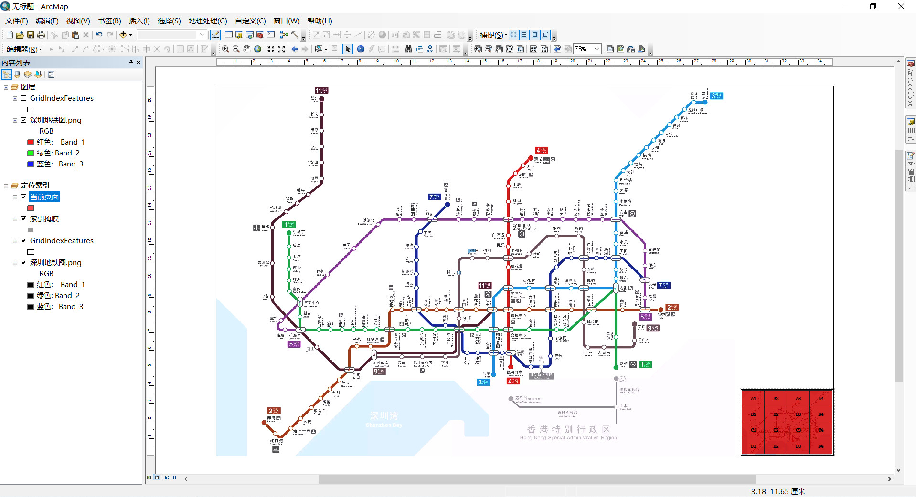This screenshot has width=916, height=497.
Task: Switch to Data View button
Action: click(x=149, y=477)
